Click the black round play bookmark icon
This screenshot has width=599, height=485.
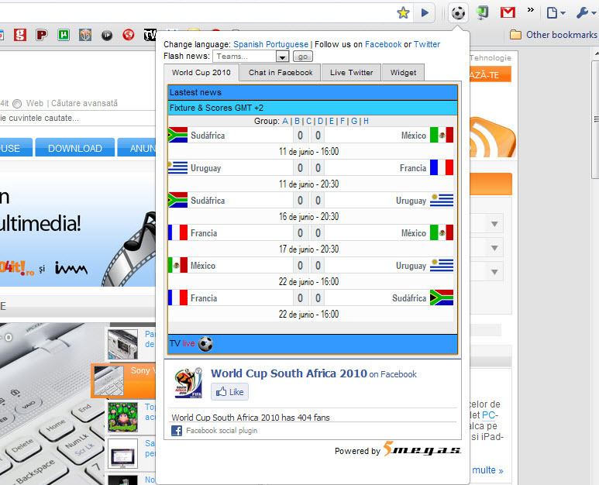(107, 36)
